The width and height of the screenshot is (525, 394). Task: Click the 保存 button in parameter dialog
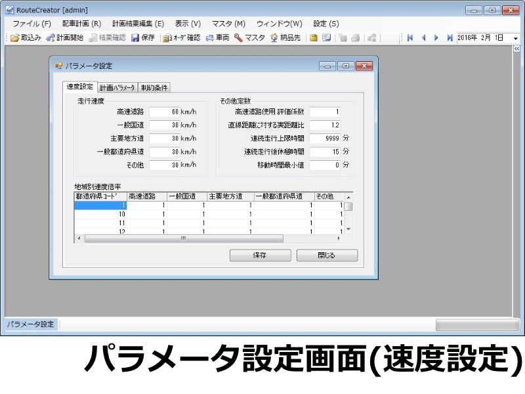(x=260, y=255)
